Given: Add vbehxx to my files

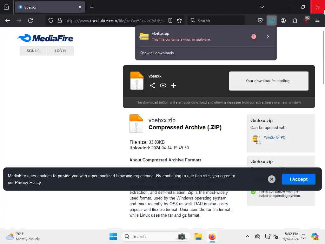Looking at the screenshot, I should click(x=174, y=85).
